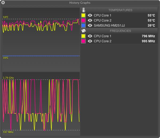Screen dimensions: 160x138
Task: Hide CPU Core 2 frequency graph line
Action: 90,41
